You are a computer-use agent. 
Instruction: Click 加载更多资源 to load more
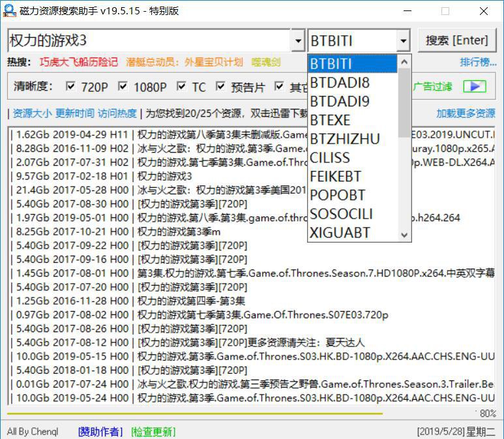[x=466, y=113]
